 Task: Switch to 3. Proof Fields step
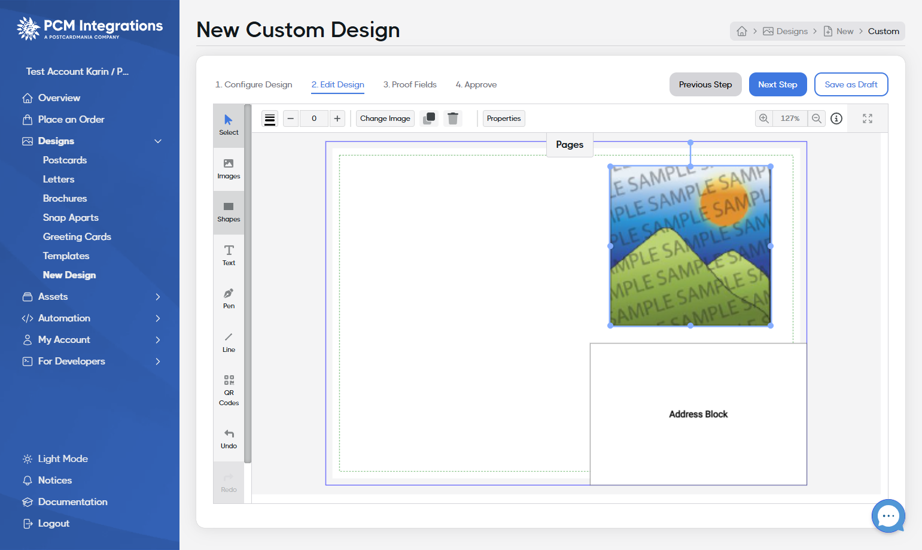coord(410,84)
